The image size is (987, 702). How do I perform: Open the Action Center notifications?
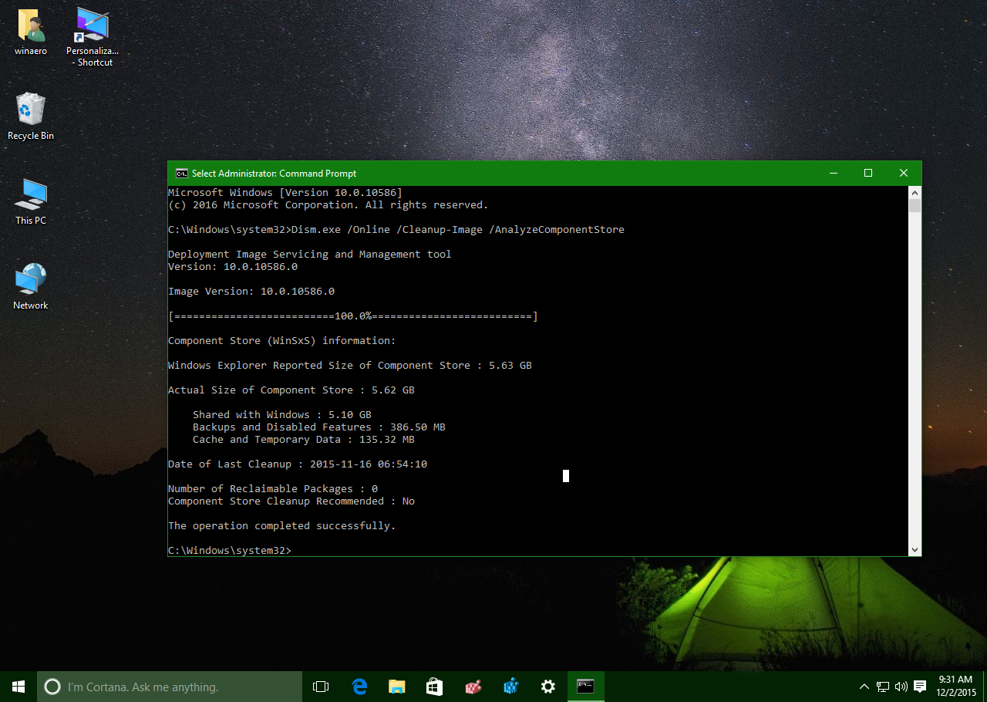coord(920,687)
